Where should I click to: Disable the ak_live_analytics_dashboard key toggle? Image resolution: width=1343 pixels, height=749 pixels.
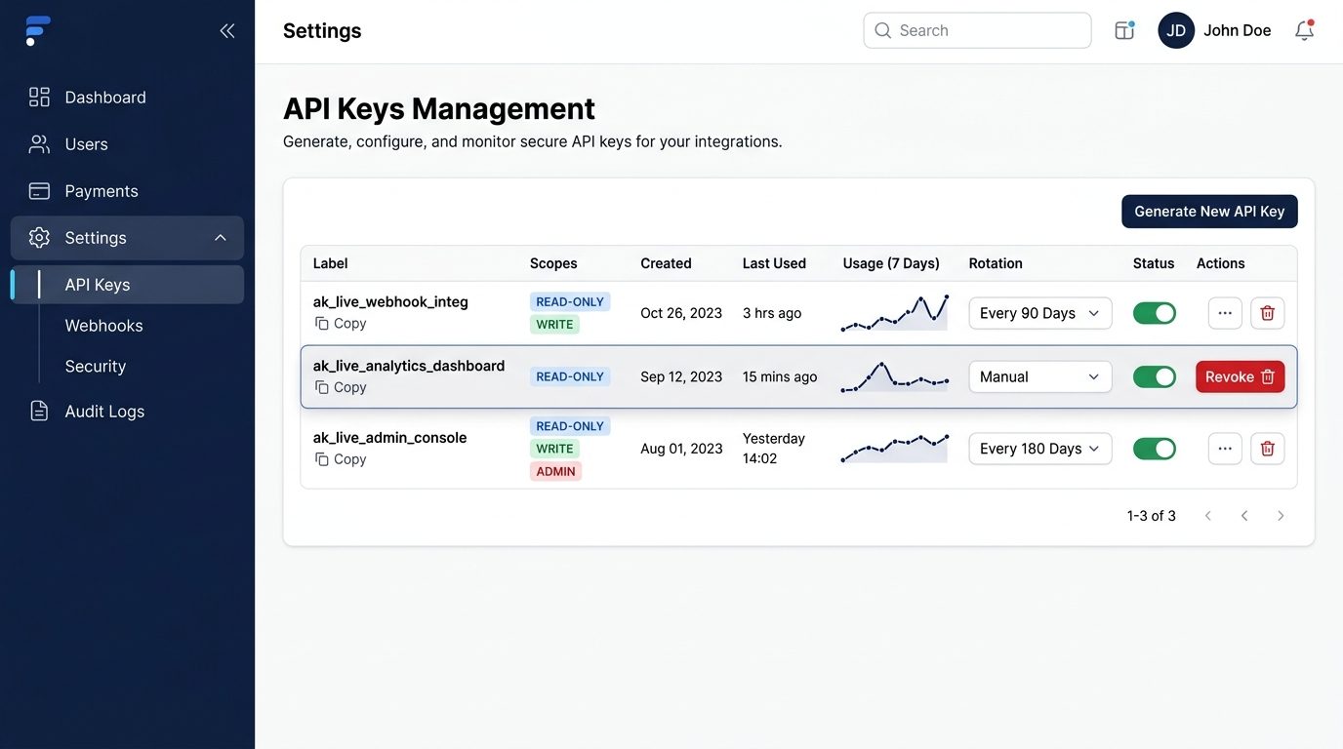(x=1155, y=376)
